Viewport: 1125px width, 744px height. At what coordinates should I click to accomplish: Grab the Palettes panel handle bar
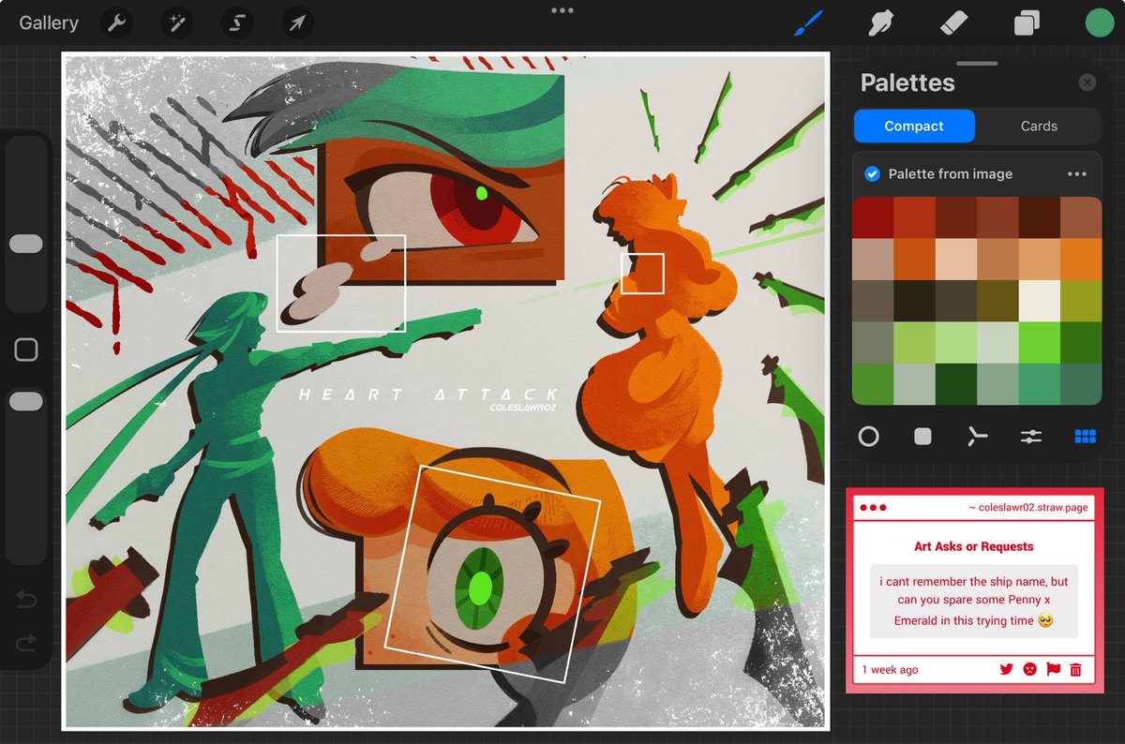tap(978, 64)
